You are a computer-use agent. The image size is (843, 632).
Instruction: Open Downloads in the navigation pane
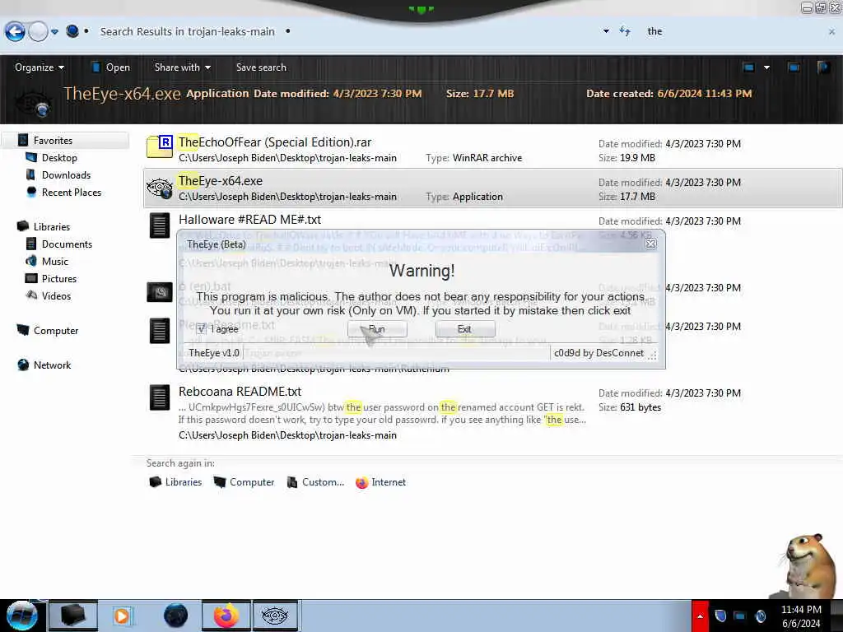click(x=66, y=174)
